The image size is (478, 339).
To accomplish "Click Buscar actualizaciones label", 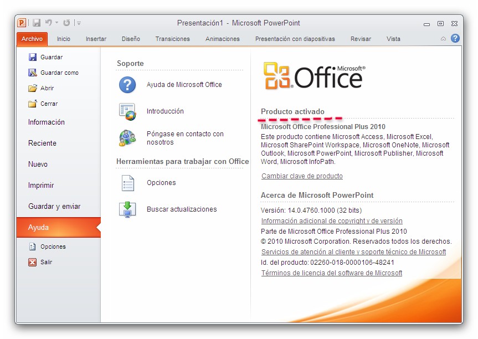I will coord(182,209).
